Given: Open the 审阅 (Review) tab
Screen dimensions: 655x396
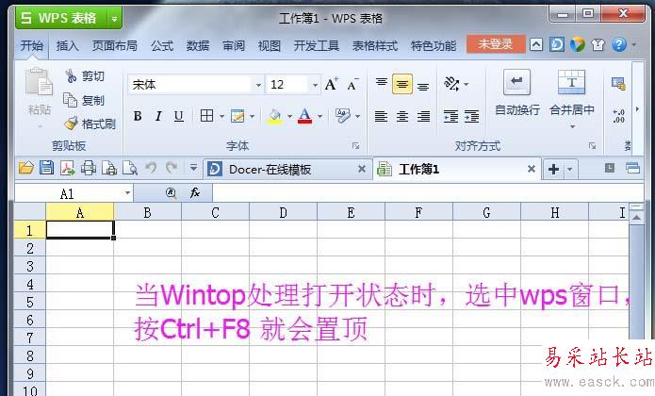Looking at the screenshot, I should click(234, 45).
